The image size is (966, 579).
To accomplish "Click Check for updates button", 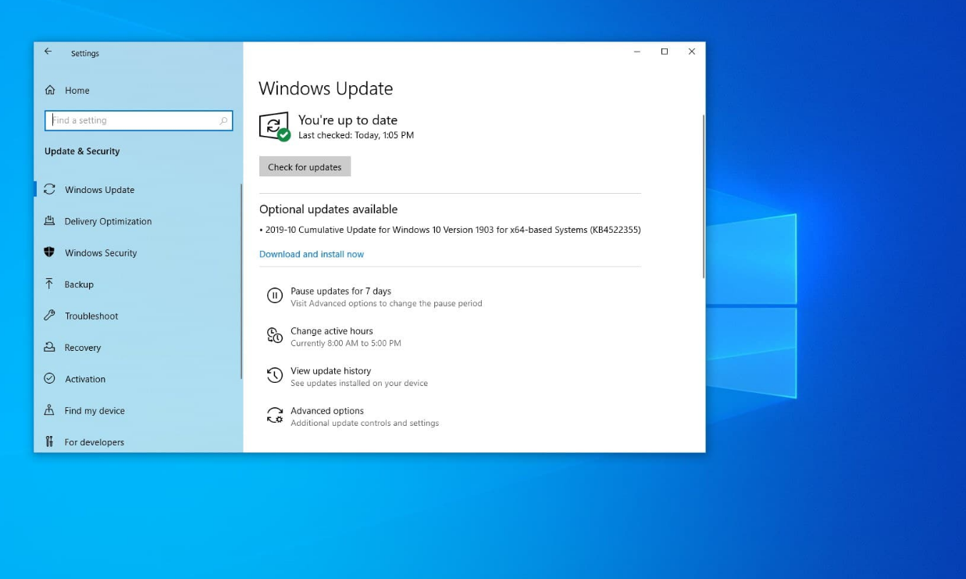I will click(x=305, y=166).
